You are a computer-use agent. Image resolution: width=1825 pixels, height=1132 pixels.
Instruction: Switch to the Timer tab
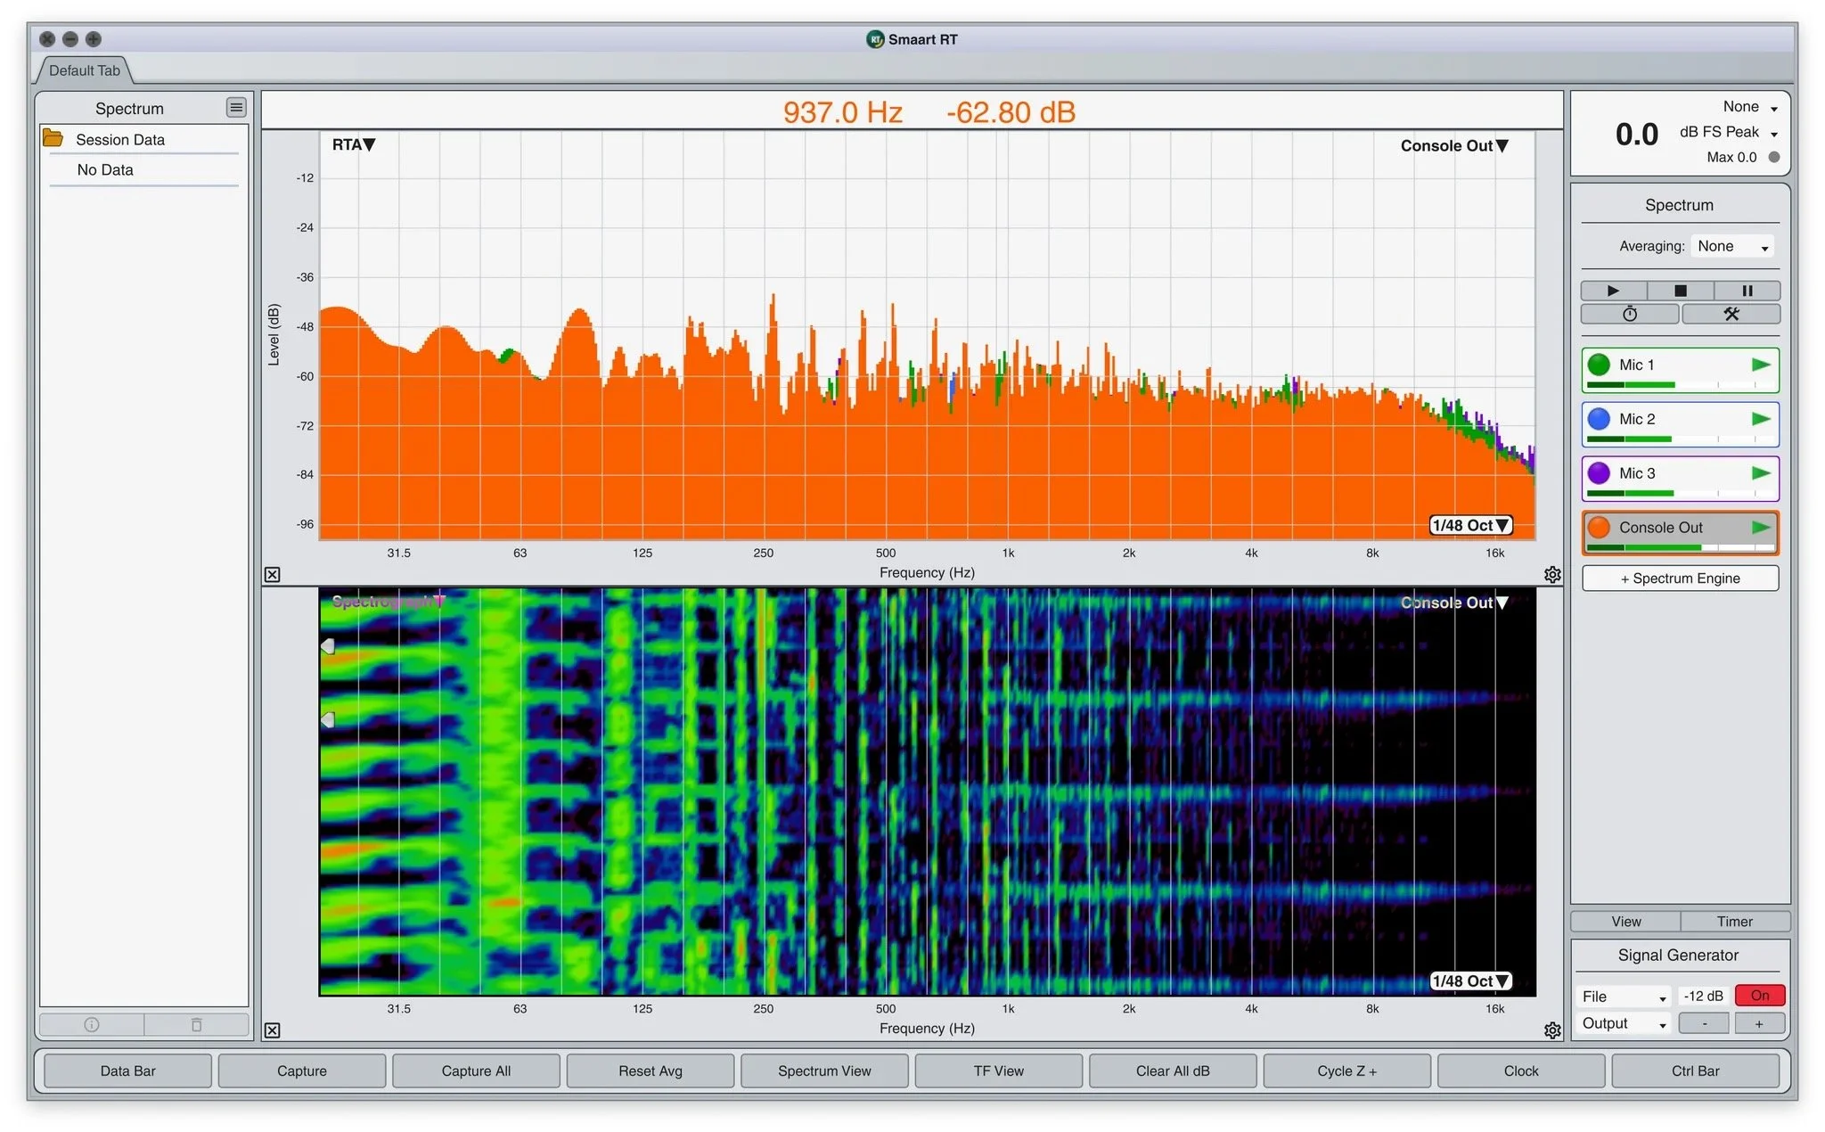(x=1734, y=922)
